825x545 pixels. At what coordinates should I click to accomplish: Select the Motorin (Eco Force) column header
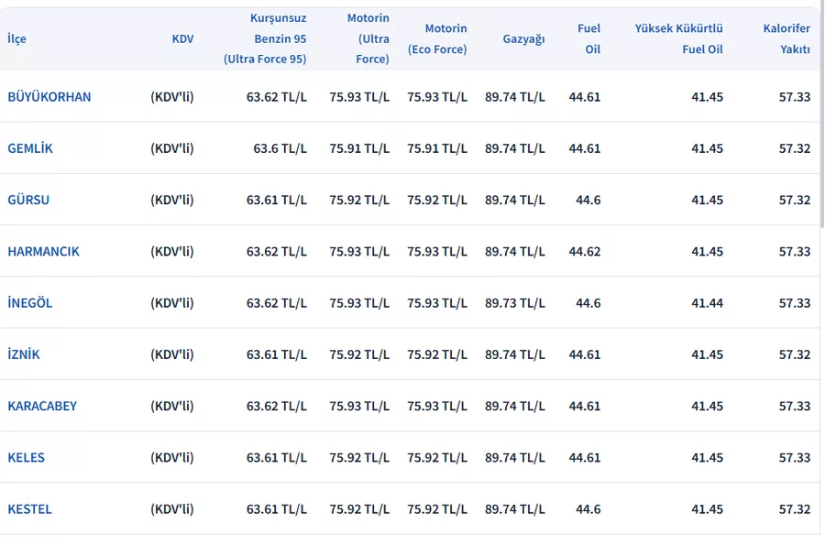coord(437,38)
